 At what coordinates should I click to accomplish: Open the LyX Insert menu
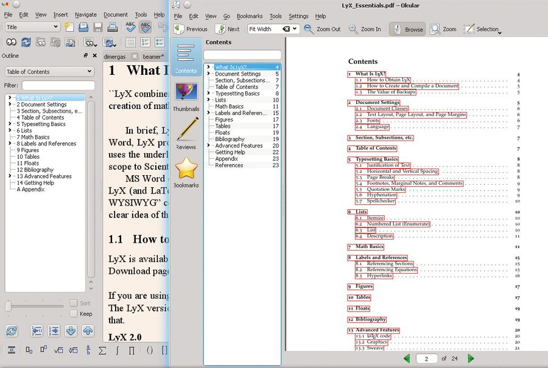(x=60, y=15)
